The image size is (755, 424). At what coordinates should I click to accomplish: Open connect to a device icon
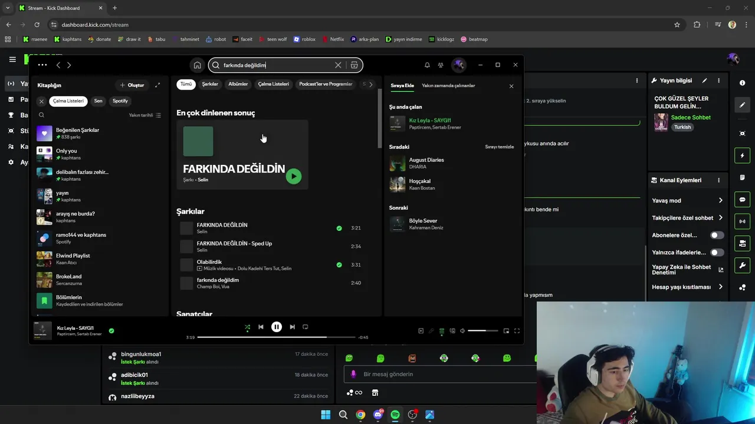pyautogui.click(x=452, y=331)
